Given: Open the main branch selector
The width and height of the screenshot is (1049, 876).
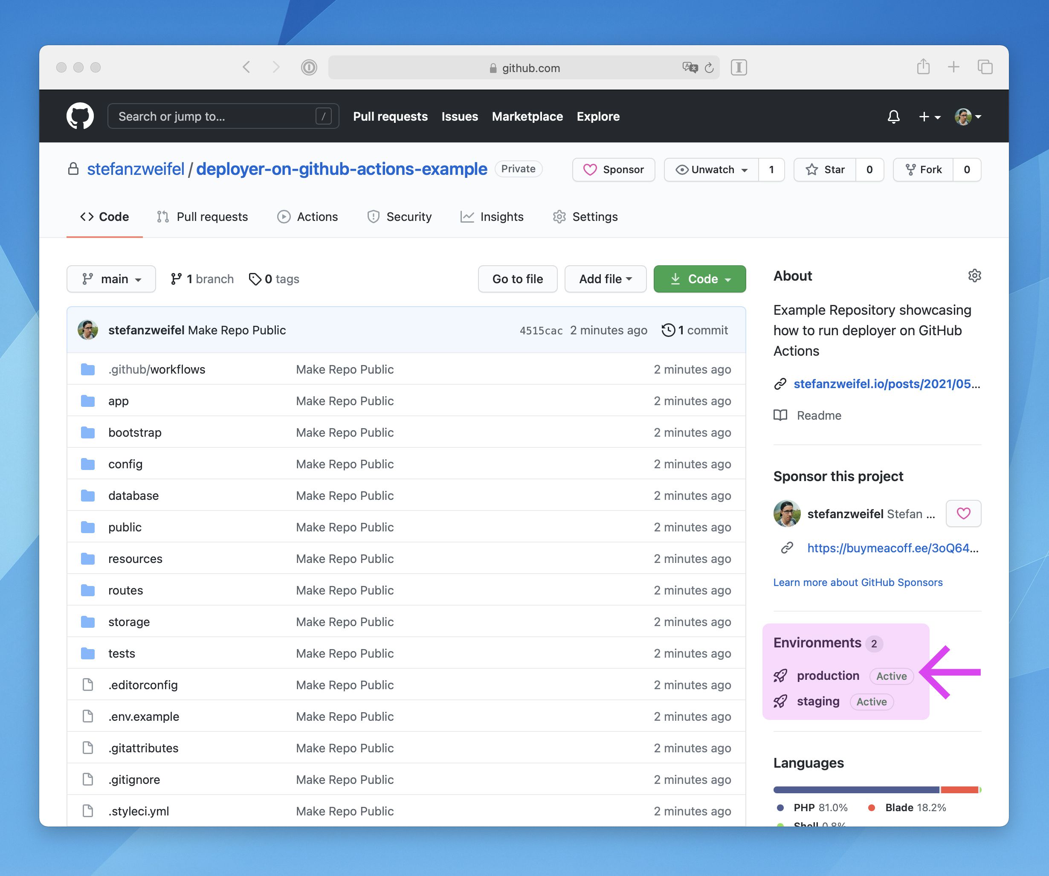Looking at the screenshot, I should [111, 279].
